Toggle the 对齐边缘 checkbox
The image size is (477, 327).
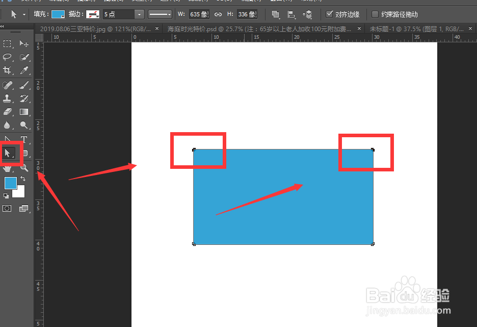(329, 14)
